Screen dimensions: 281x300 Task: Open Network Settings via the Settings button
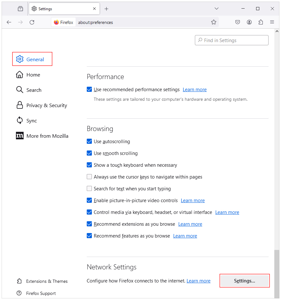pos(244,281)
